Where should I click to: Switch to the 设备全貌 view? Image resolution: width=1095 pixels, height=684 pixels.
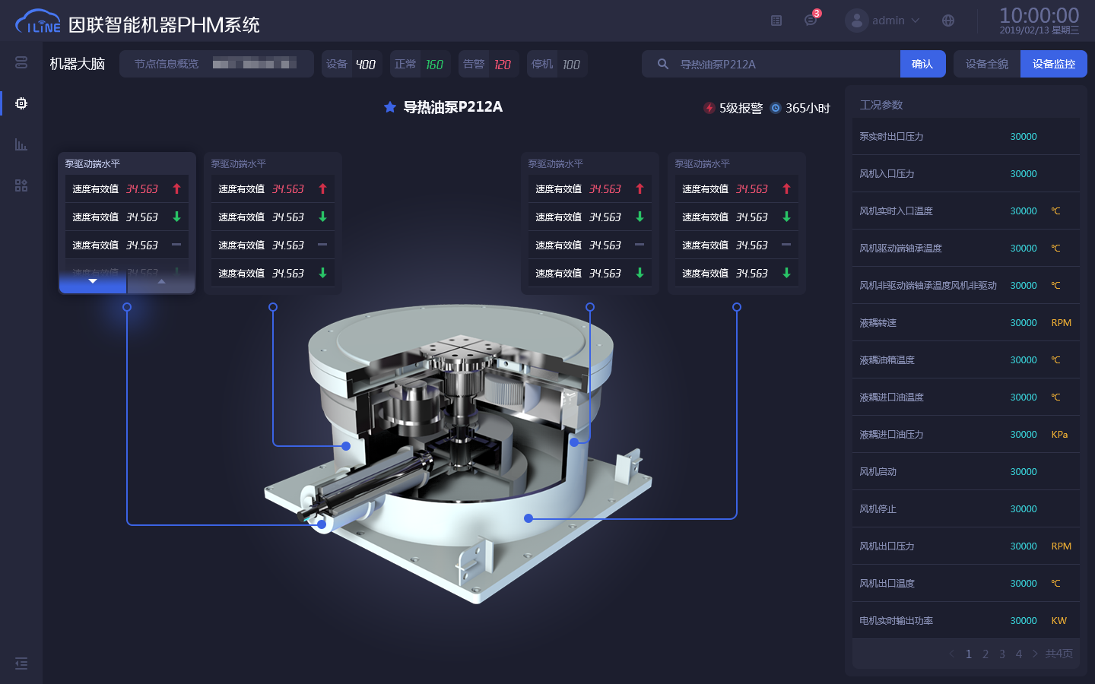987,65
